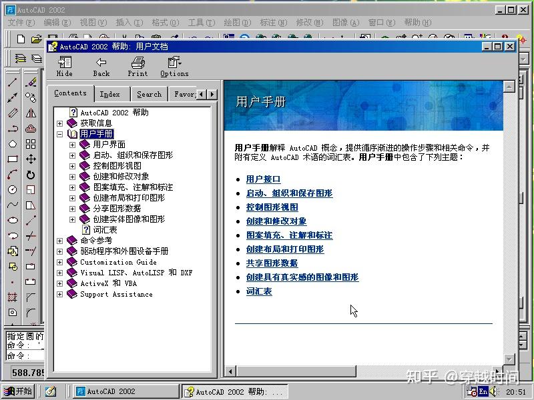Collapse the 用户手册 branch in Contents
Image resolution: width=534 pixels, height=400 pixels.
[x=59, y=133]
